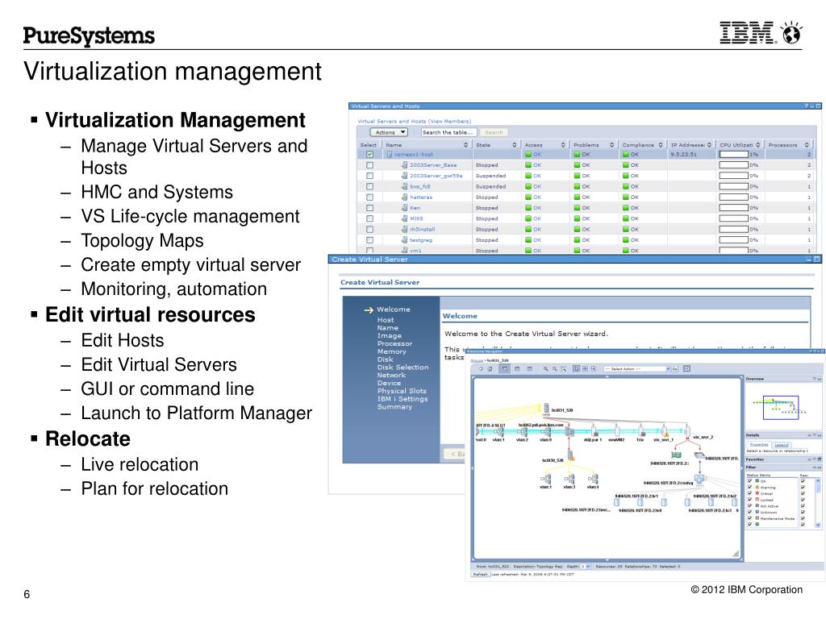Click in the Search the table field
Screen dimensions: 826x619
448,132
